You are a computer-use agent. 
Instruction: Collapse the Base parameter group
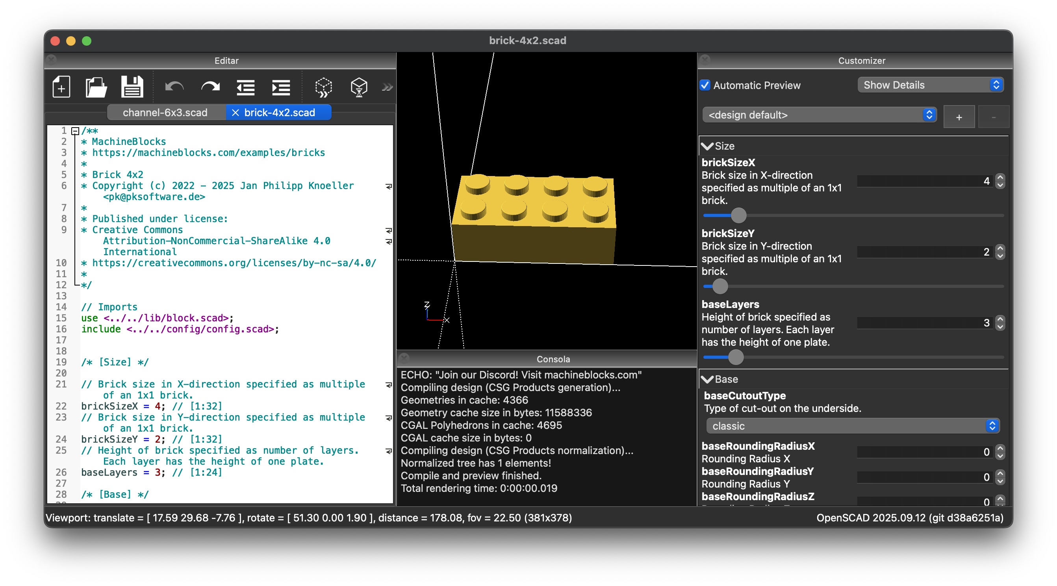pyautogui.click(x=707, y=379)
